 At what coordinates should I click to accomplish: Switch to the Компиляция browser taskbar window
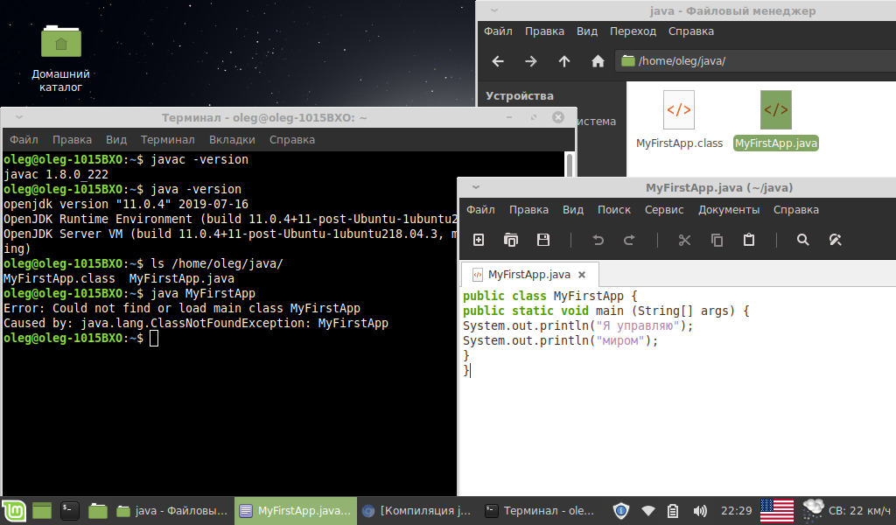pyautogui.click(x=417, y=510)
